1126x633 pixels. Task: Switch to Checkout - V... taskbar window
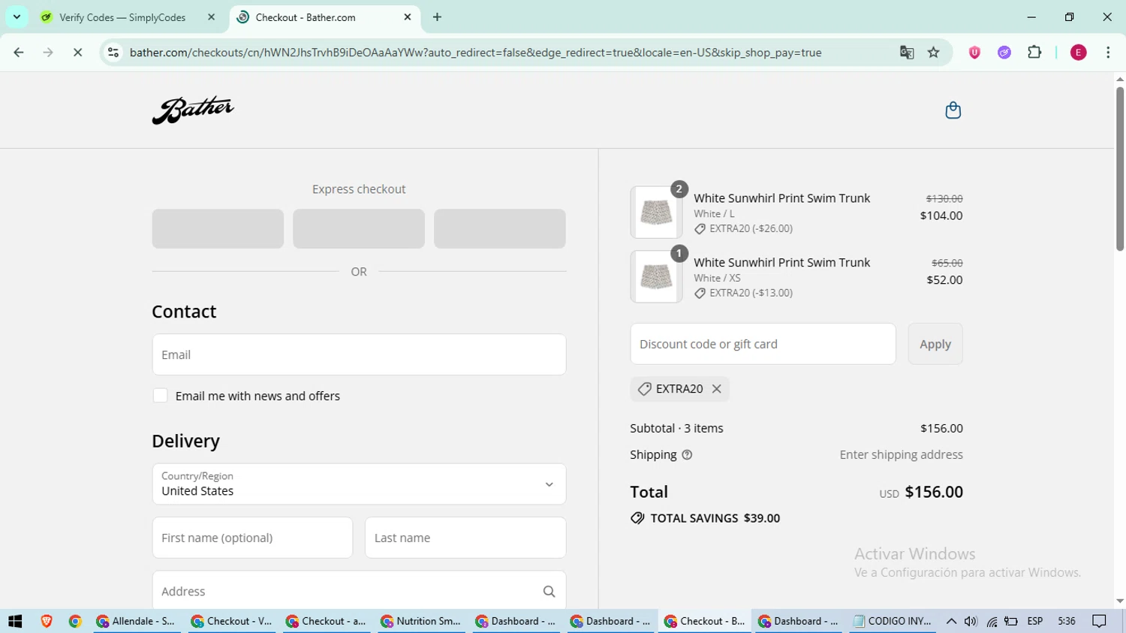click(231, 621)
